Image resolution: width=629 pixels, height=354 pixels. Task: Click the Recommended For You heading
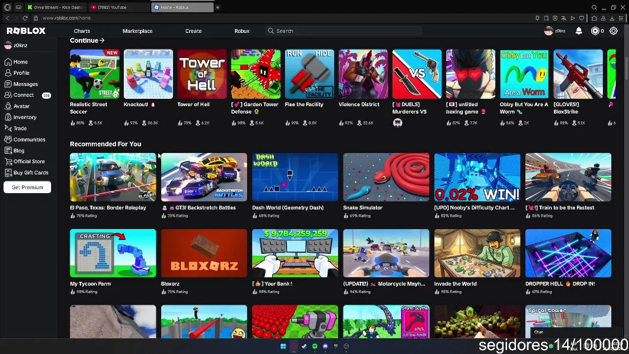point(105,144)
